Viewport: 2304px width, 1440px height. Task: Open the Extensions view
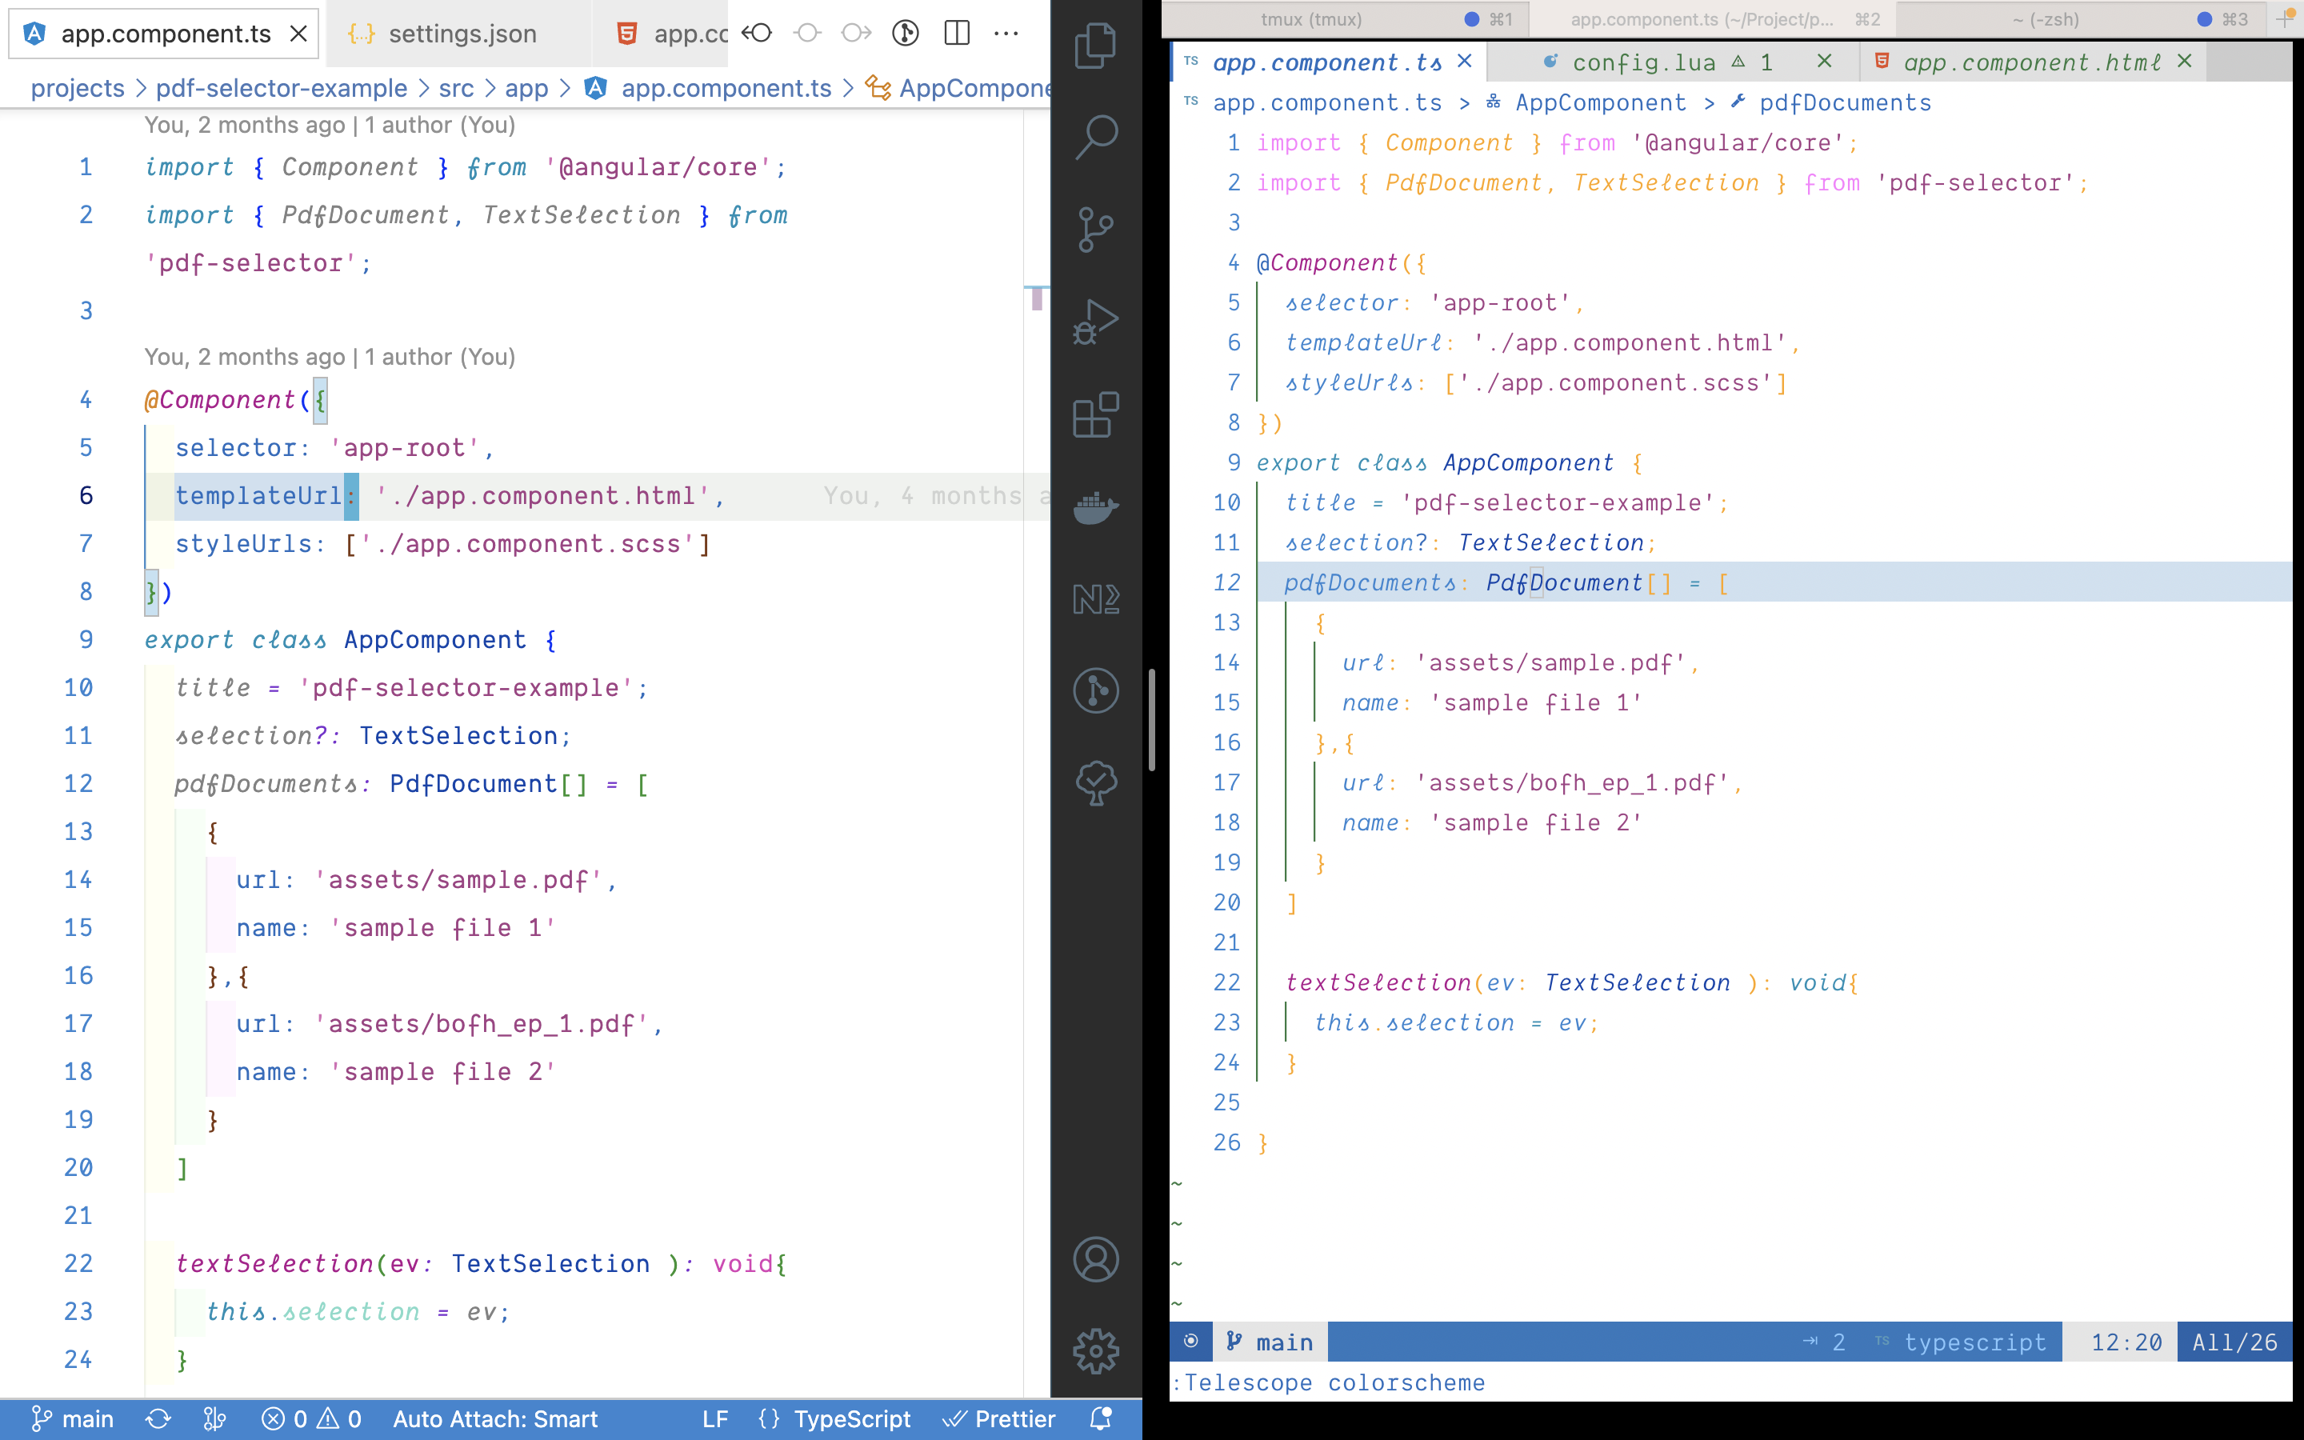(x=1095, y=414)
